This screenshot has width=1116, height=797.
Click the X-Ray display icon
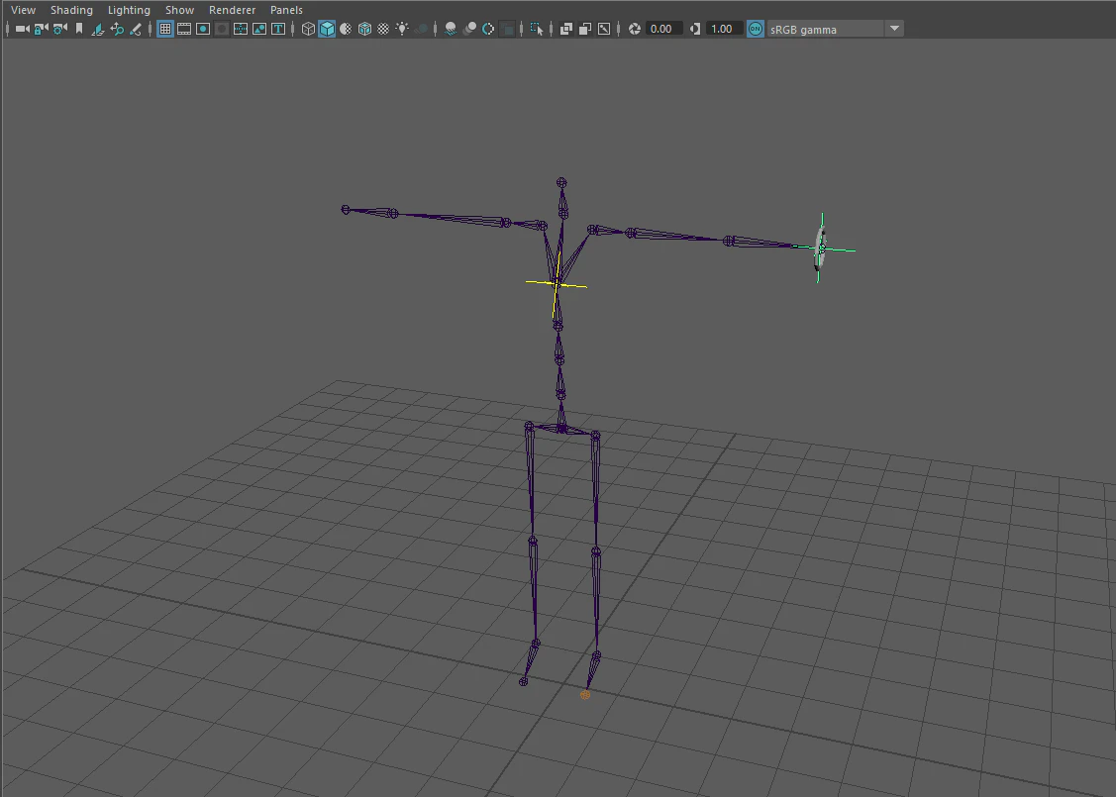click(566, 29)
